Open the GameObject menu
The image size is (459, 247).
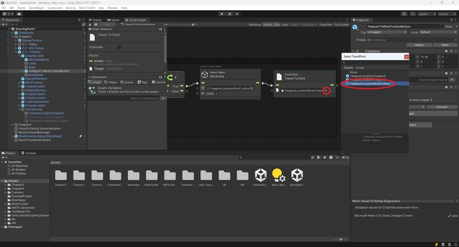[36, 8]
